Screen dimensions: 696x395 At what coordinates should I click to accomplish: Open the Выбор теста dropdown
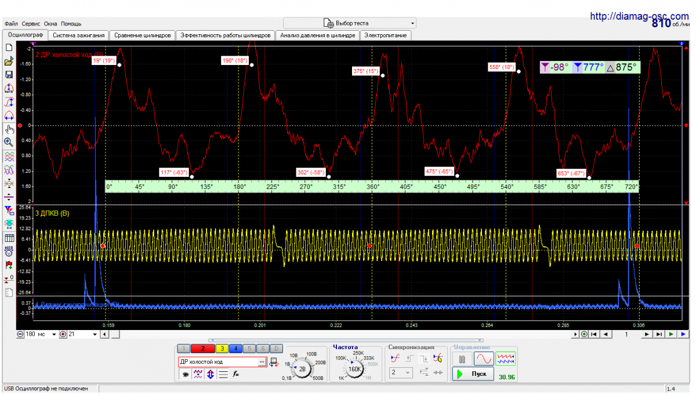pyautogui.click(x=350, y=23)
